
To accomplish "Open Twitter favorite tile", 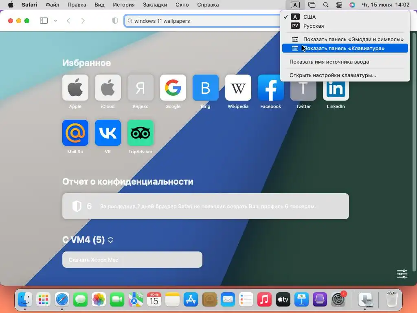I will click(303, 91).
